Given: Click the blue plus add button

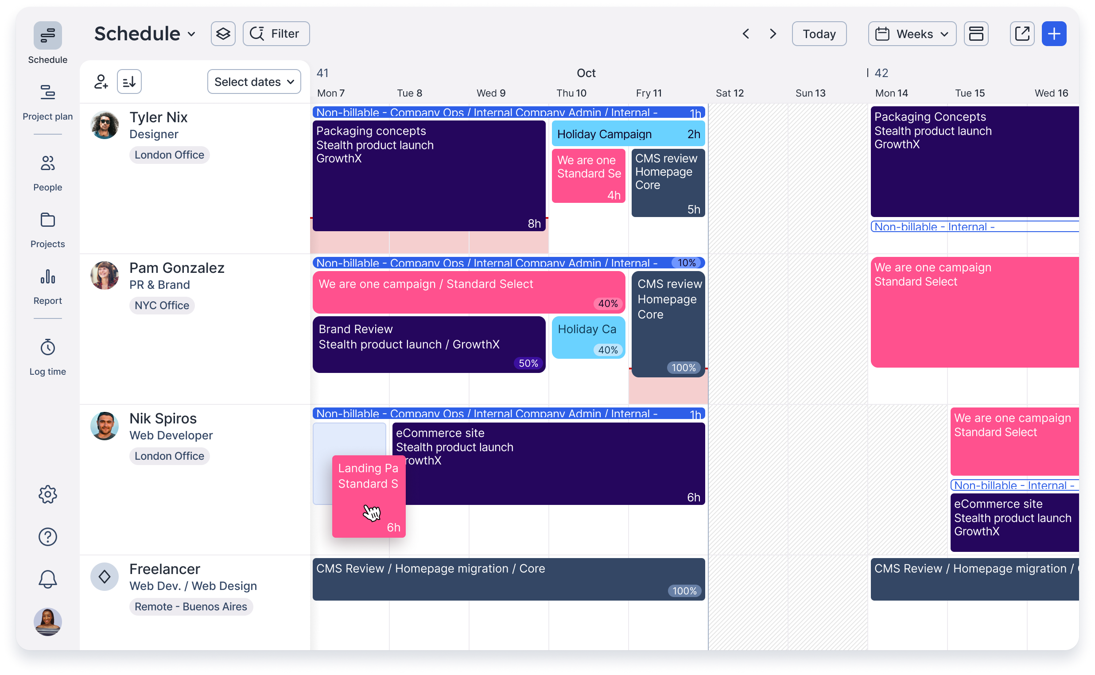Looking at the screenshot, I should pos(1054,34).
